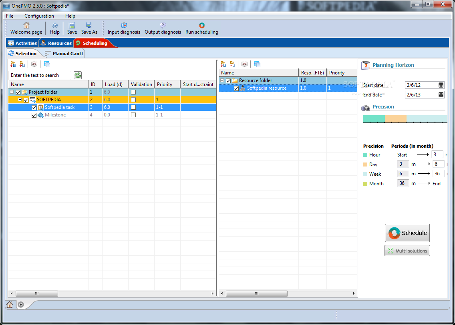Open the File menu
This screenshot has width=455, height=325.
(10, 16)
